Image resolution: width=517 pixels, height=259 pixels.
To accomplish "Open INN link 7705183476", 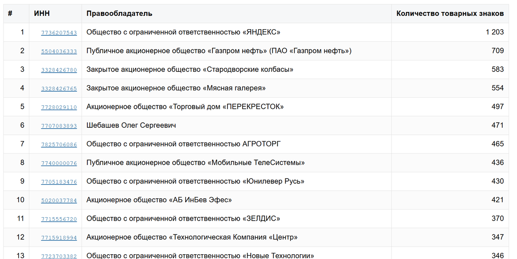I will click(x=59, y=182).
